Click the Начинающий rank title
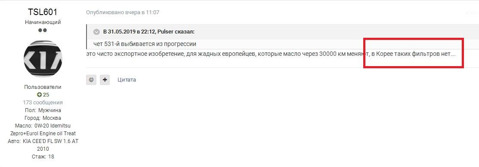The height and width of the screenshot is (167, 479). click(x=43, y=22)
